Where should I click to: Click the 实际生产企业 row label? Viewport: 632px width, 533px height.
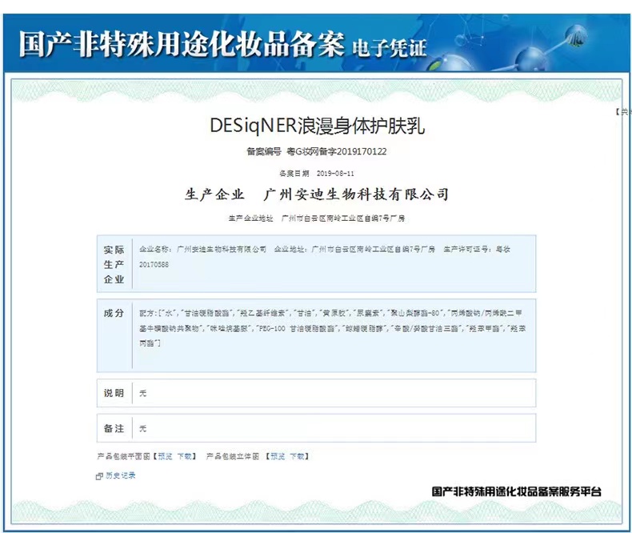coord(114,264)
